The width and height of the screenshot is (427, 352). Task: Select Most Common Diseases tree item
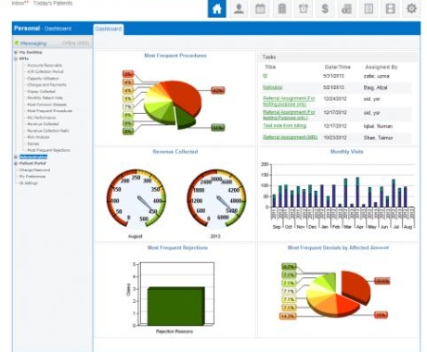(46, 105)
